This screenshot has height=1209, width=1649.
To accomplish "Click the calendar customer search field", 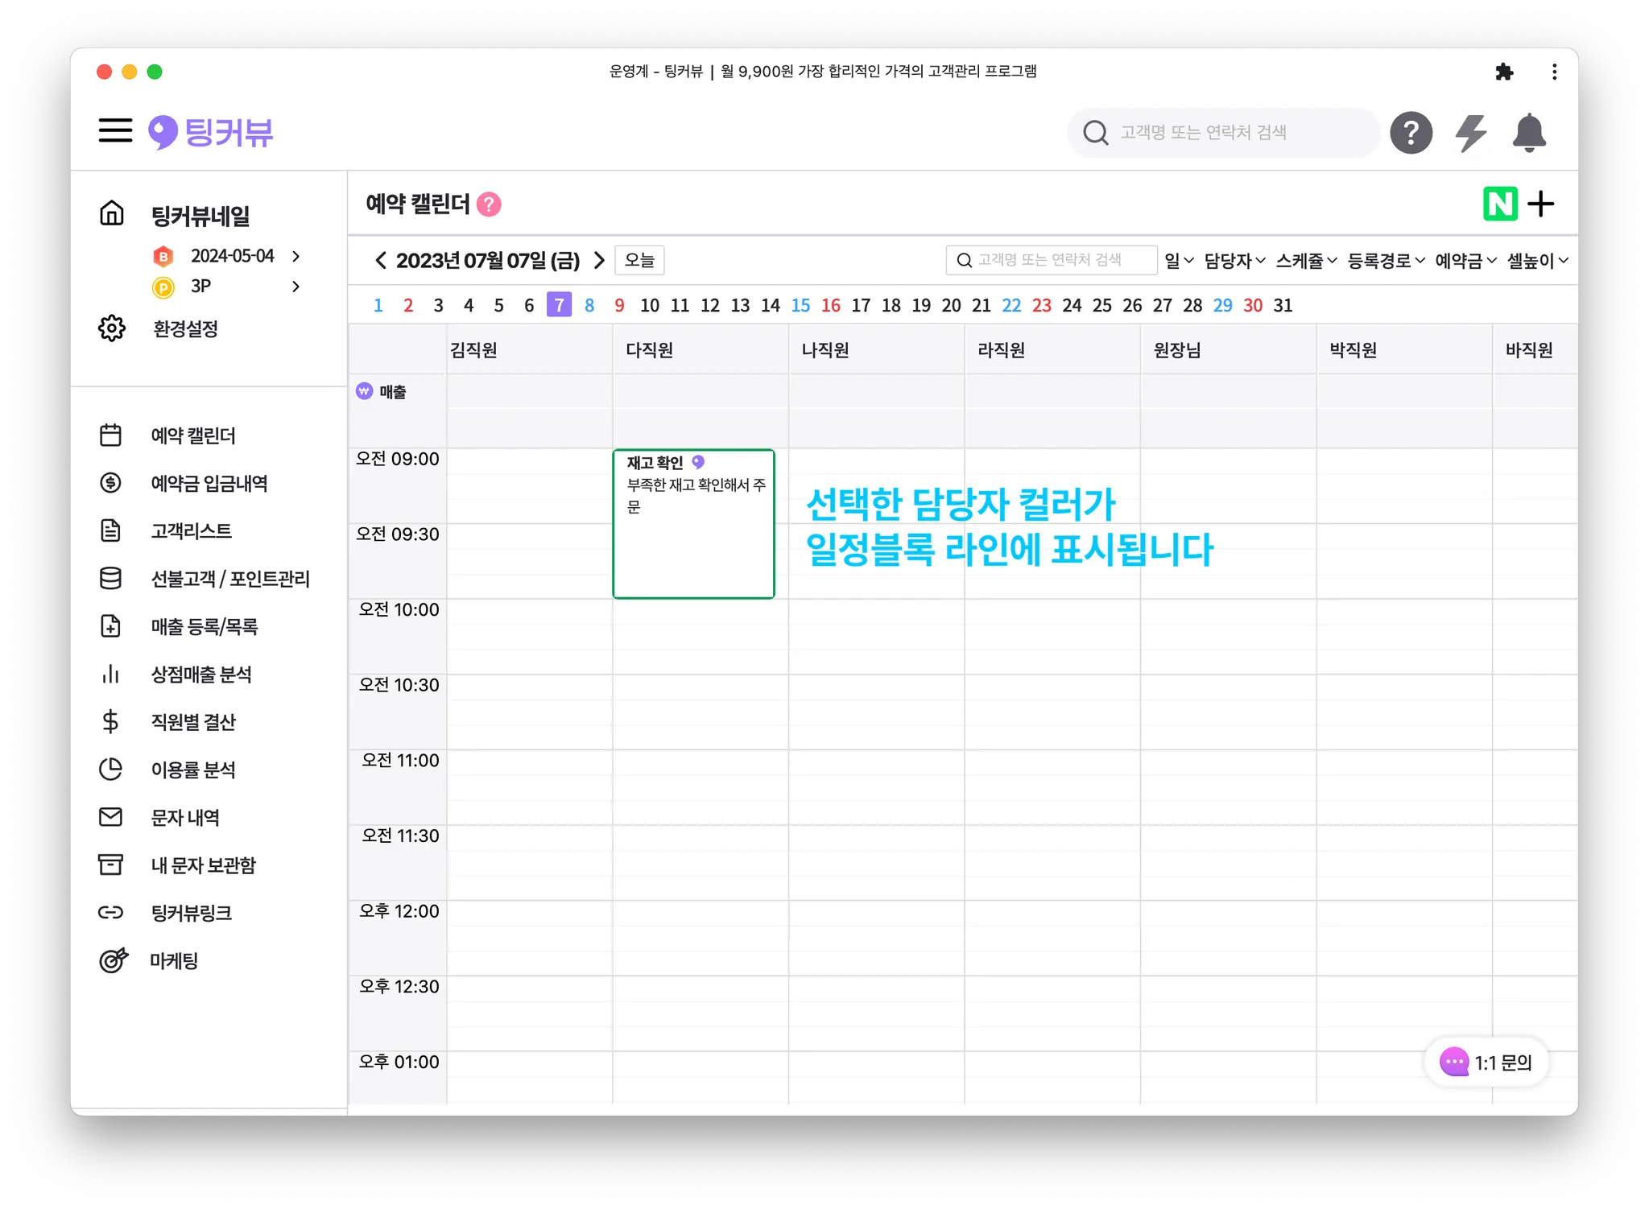I will [1051, 260].
